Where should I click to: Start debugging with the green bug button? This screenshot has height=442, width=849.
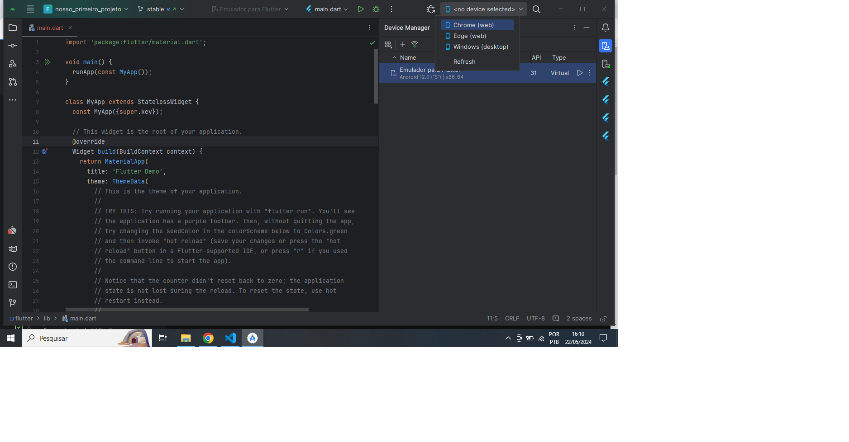[376, 9]
